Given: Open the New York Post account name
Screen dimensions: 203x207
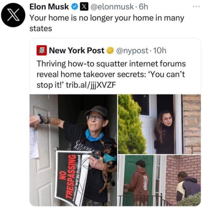Looking at the screenshot, I should [76, 51].
